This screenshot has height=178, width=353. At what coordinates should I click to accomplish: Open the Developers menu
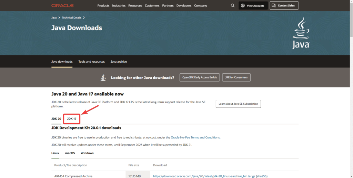[184, 6]
